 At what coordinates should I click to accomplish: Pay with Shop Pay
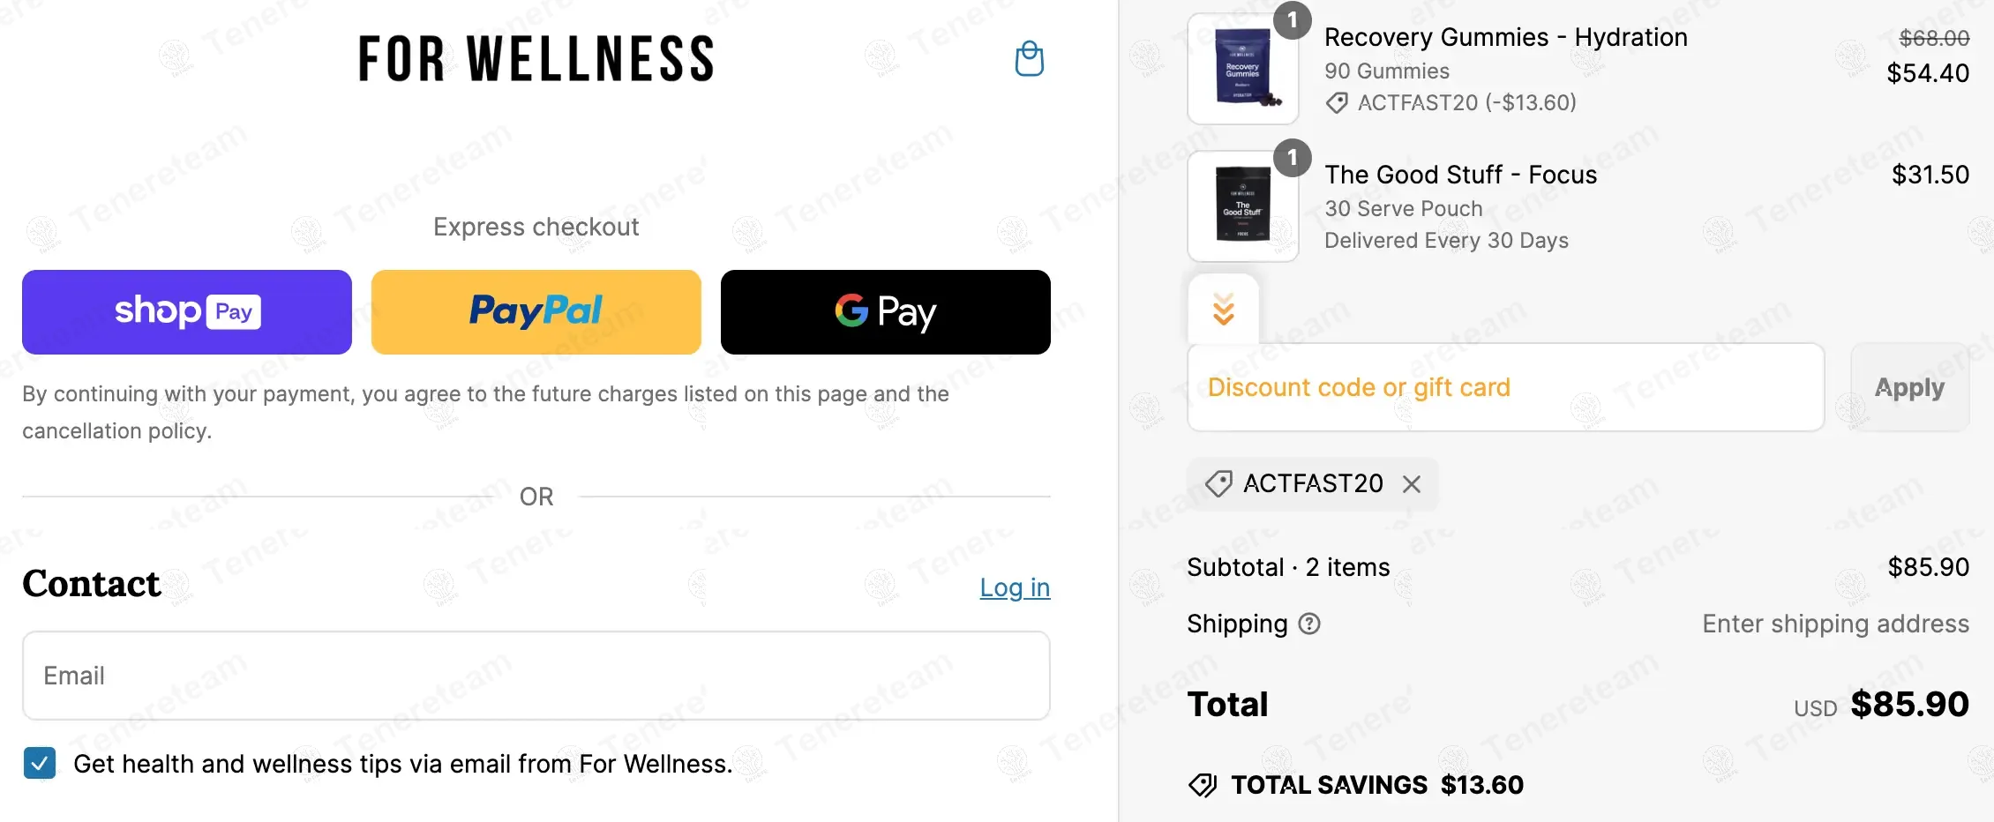click(187, 312)
